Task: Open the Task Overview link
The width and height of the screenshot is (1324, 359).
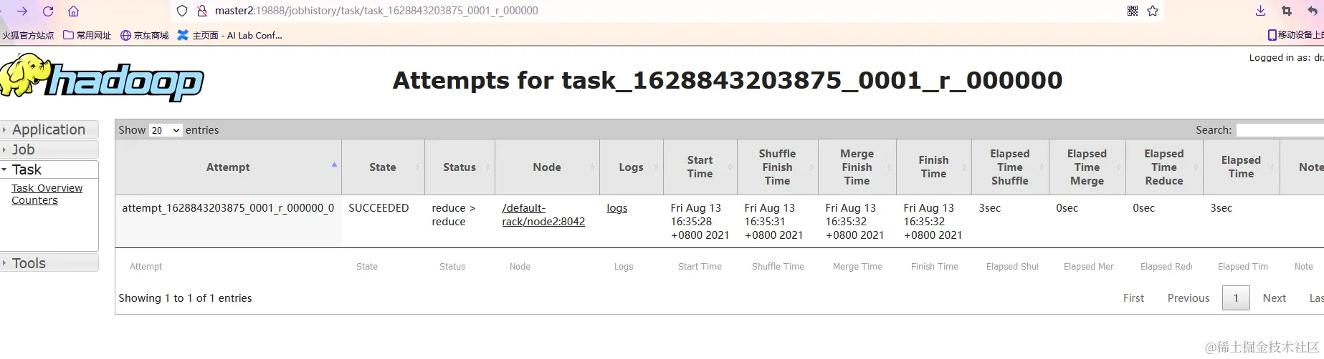Action: (x=47, y=188)
